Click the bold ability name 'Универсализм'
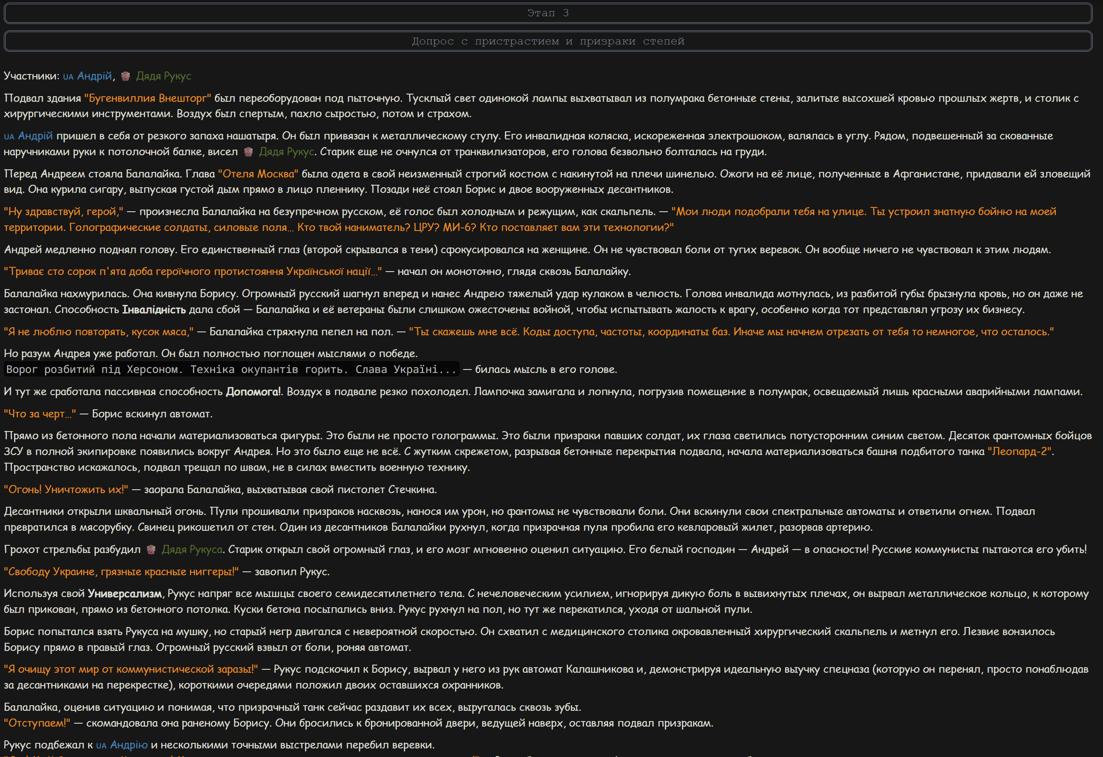1103x757 pixels. click(125, 594)
